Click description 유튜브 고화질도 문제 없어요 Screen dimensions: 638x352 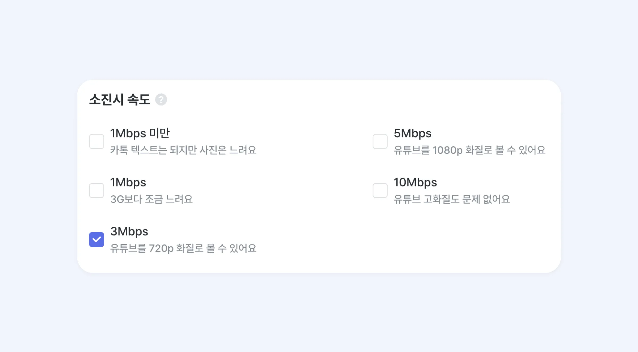(452, 199)
